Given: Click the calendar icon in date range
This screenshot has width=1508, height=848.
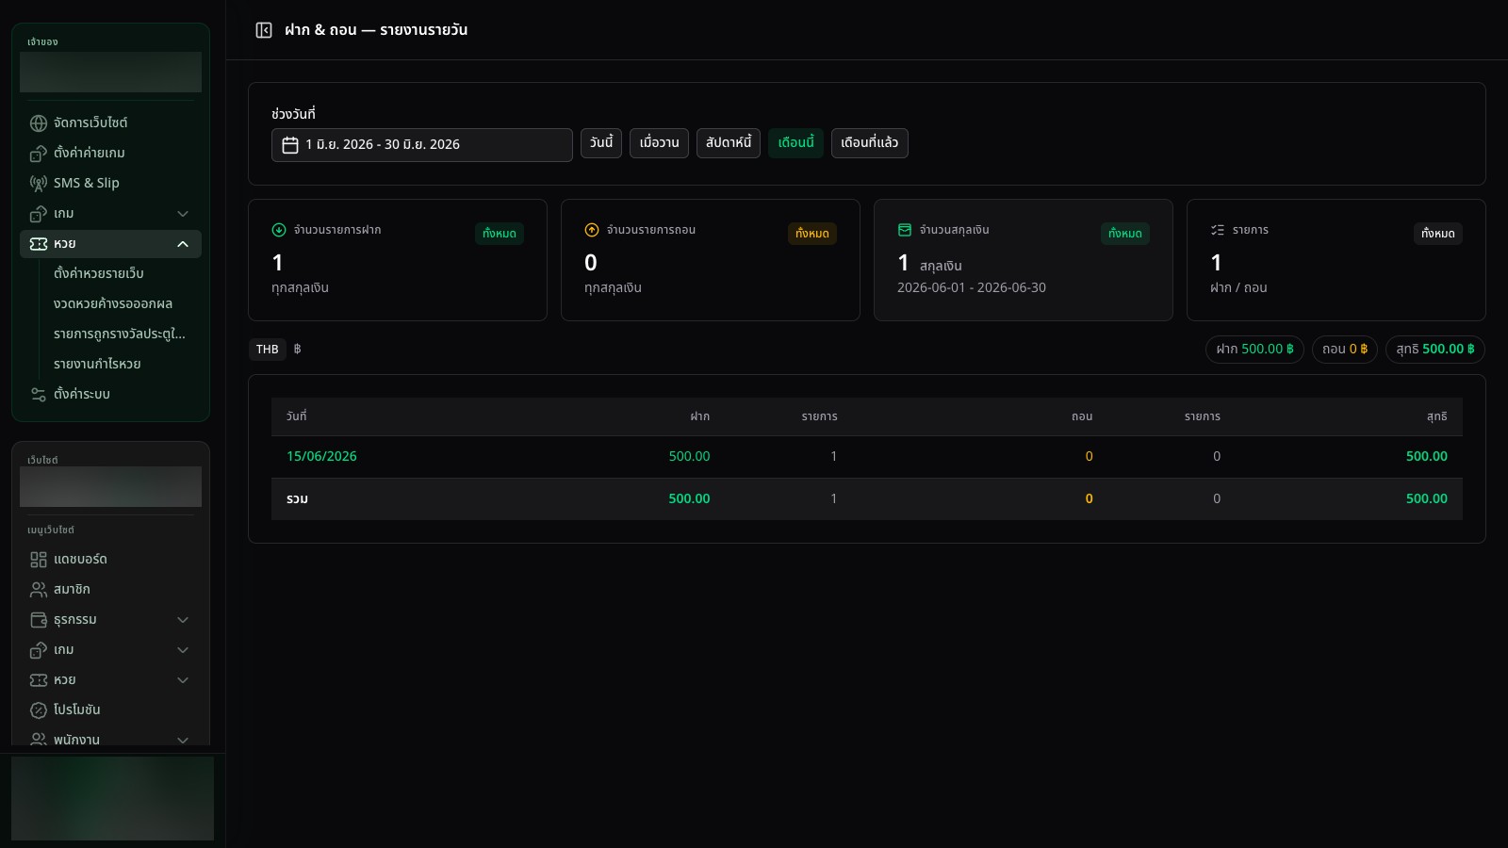Looking at the screenshot, I should (x=290, y=145).
